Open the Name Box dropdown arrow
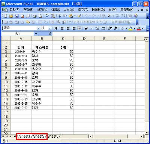Viewport: 150px width, 144px height. [x=36, y=34]
